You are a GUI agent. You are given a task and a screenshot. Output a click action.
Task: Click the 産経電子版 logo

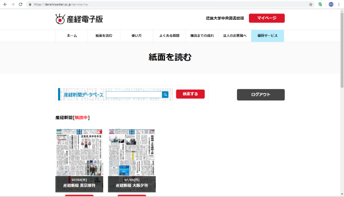79,19
